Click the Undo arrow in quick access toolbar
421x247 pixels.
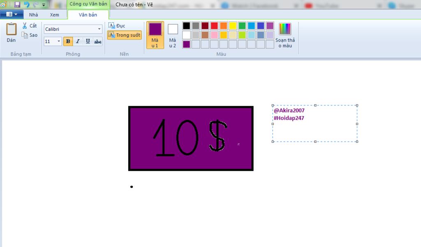(26, 4)
